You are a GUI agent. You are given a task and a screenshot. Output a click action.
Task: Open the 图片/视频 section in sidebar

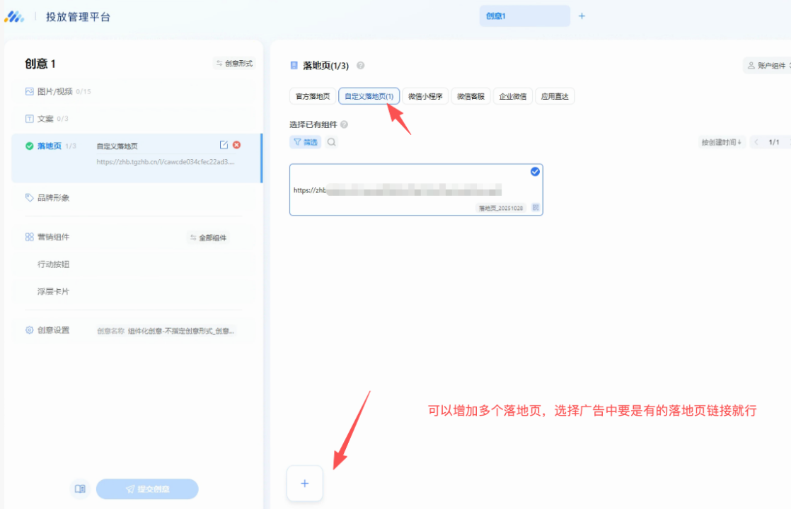53,91
